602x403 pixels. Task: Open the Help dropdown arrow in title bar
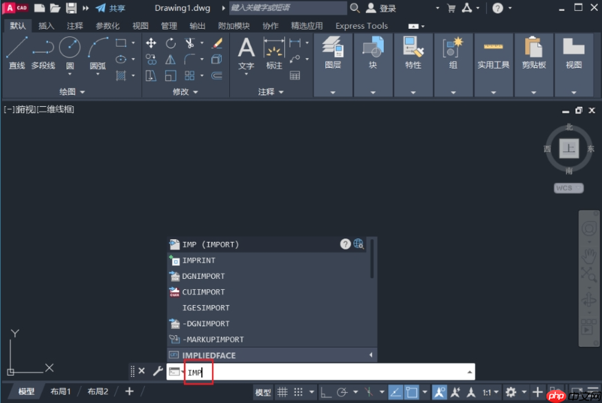tap(510, 8)
